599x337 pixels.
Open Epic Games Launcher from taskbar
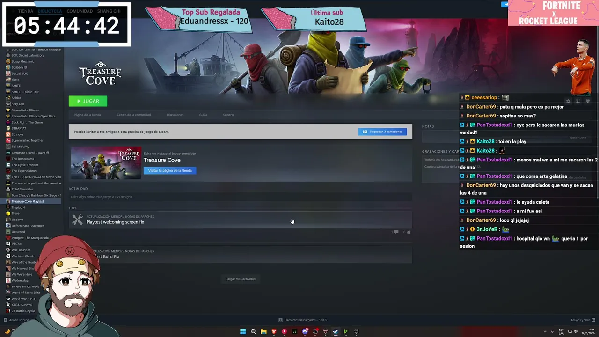356,331
